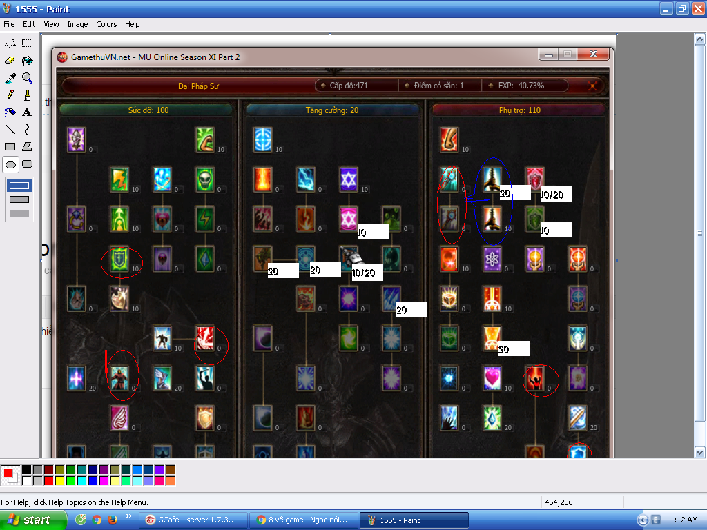Click the purple atom skill icon
Screen dimensions: 707x530
click(x=492, y=259)
